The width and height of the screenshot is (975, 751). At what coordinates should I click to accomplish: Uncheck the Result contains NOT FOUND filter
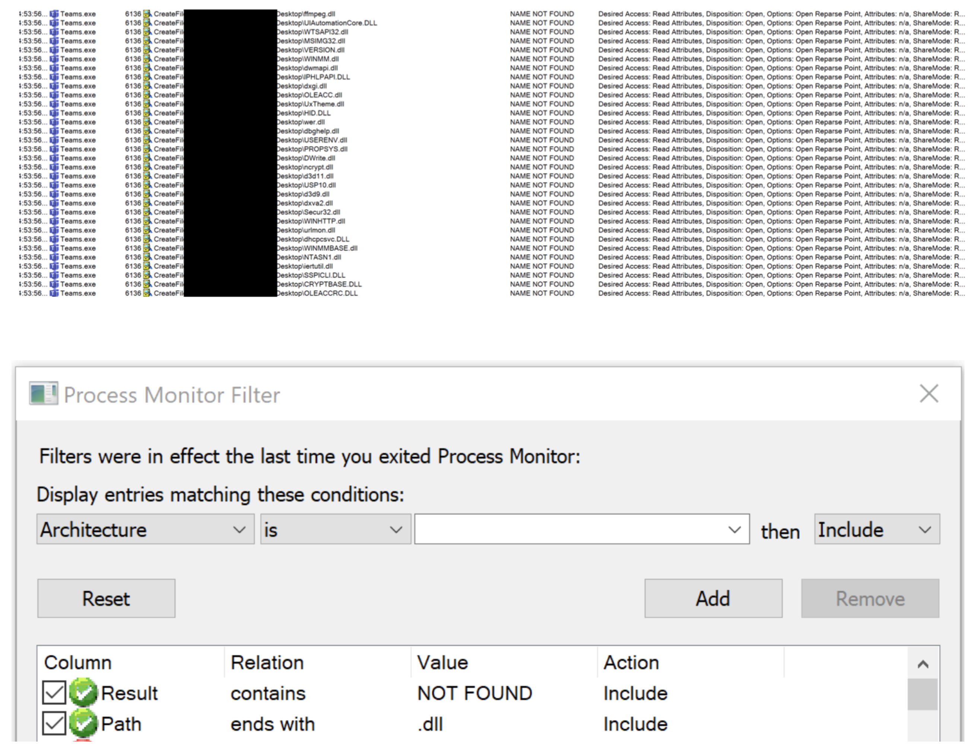click(x=54, y=693)
